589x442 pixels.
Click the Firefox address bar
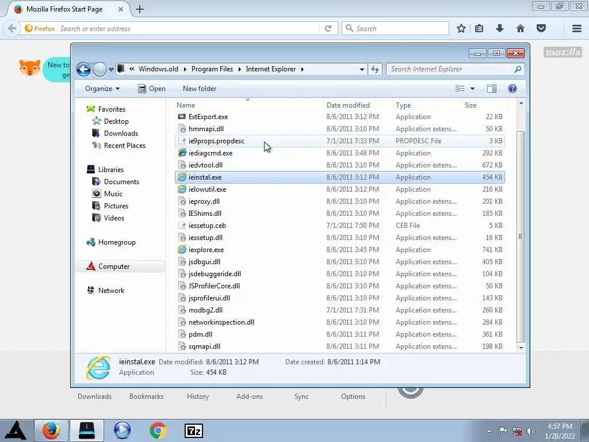(188, 29)
